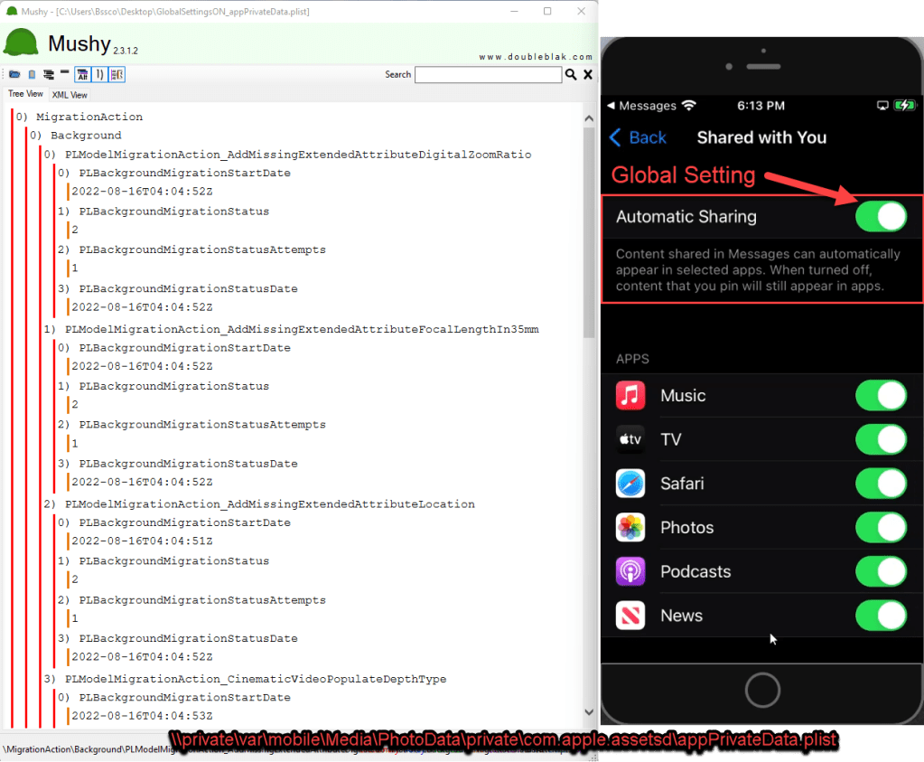This screenshot has width=924, height=762.
Task: Toggle off Safari sharing switch
Action: (x=881, y=484)
